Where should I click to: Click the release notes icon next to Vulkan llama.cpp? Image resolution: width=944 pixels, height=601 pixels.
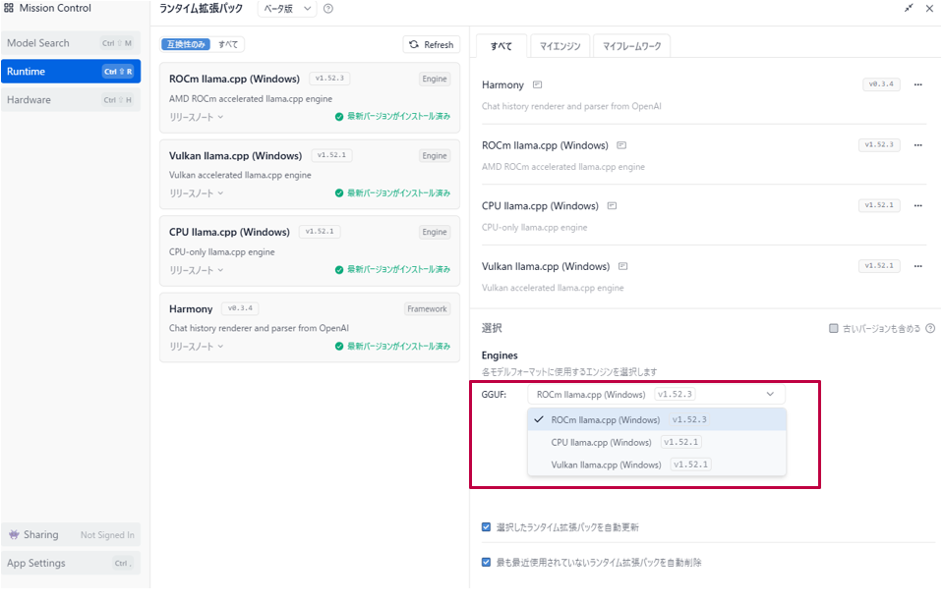[x=622, y=266]
